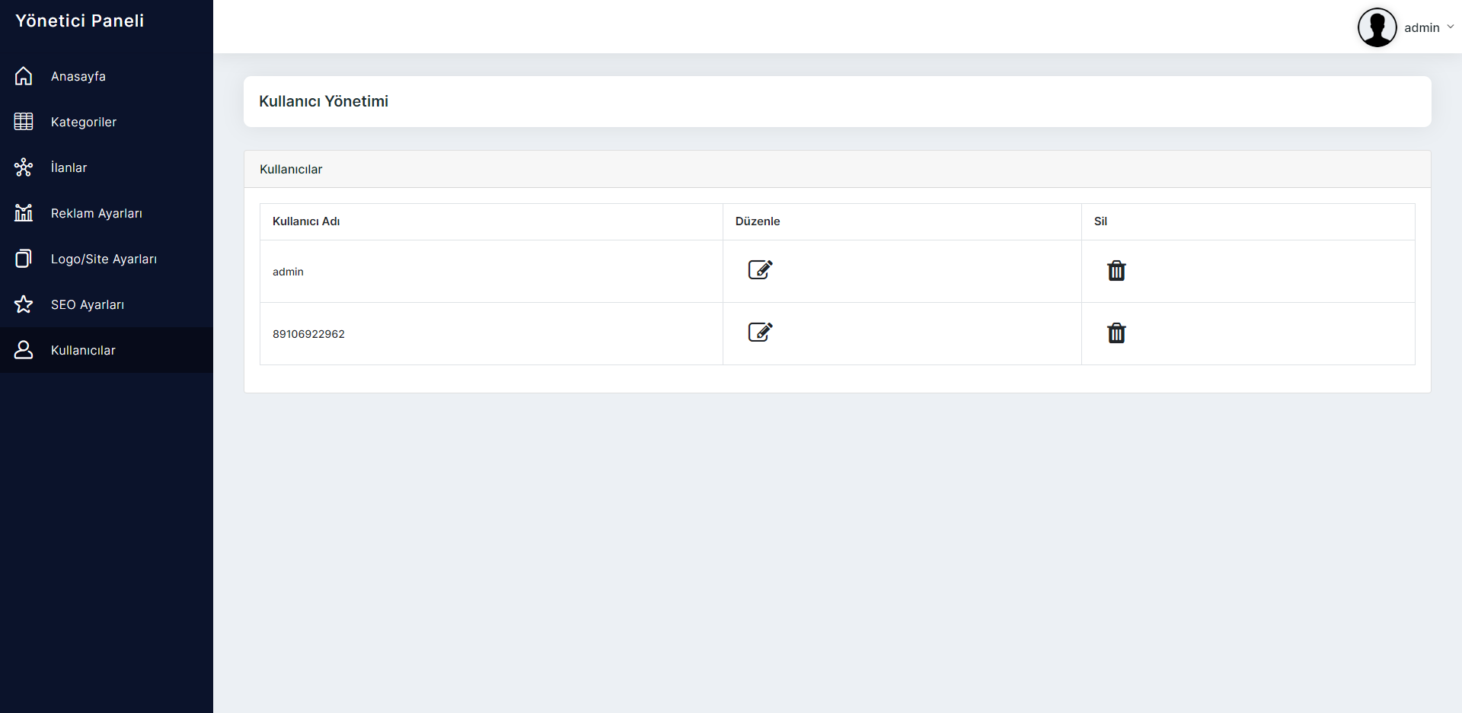Click the copy icon beside Logo/Site Ayarları
1462x713 pixels.
tap(24, 259)
